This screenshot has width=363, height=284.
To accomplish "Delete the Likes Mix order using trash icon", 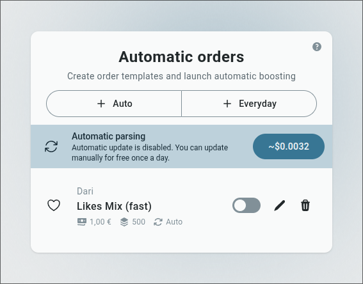I will [x=305, y=205].
